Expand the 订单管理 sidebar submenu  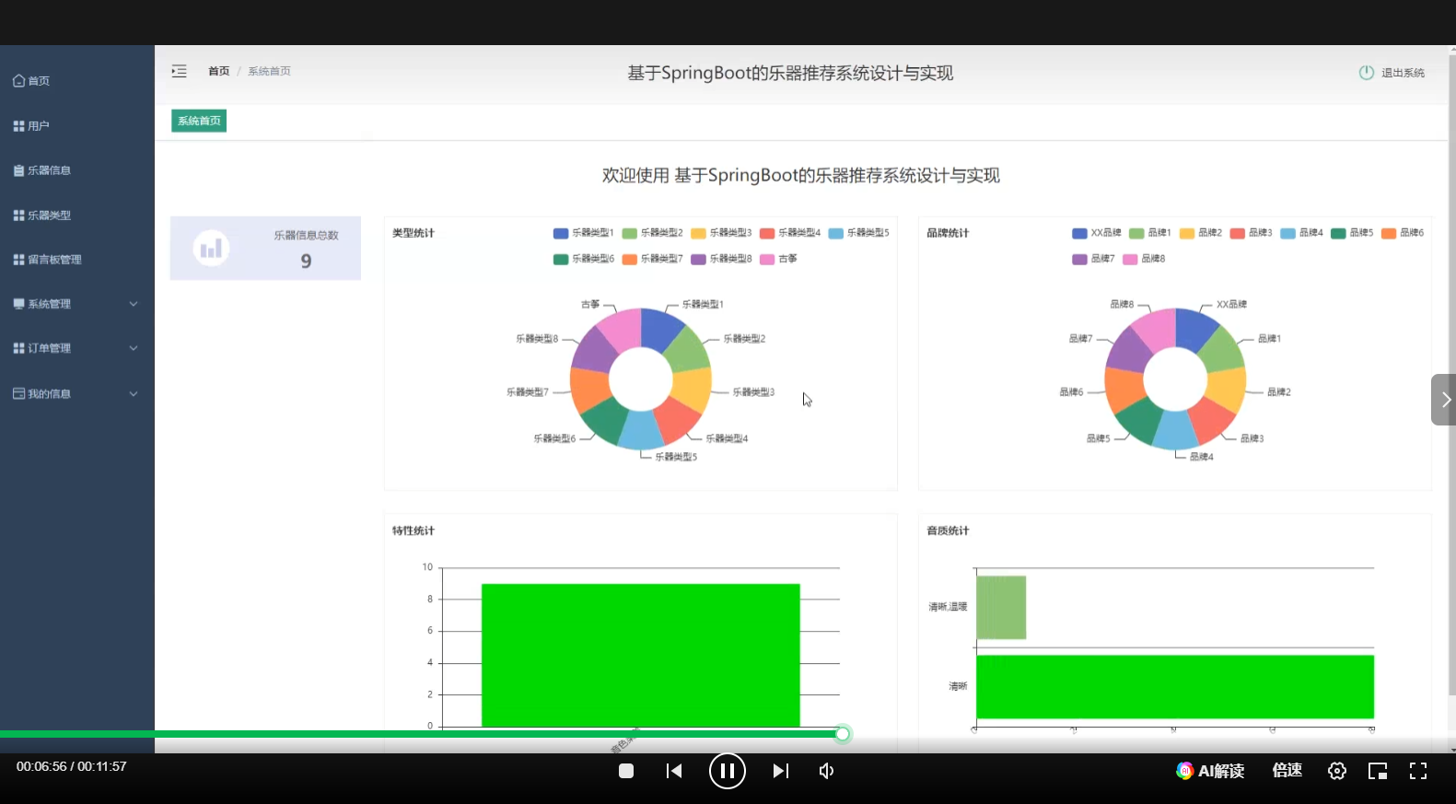[x=76, y=348]
